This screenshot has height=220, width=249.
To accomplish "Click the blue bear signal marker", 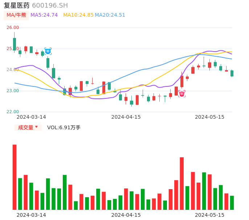I will pos(48,51).
